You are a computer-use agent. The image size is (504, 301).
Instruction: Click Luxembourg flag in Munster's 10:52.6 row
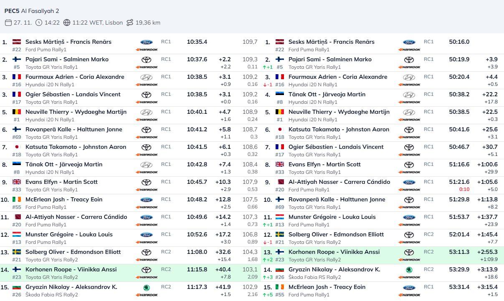coord(17,235)
